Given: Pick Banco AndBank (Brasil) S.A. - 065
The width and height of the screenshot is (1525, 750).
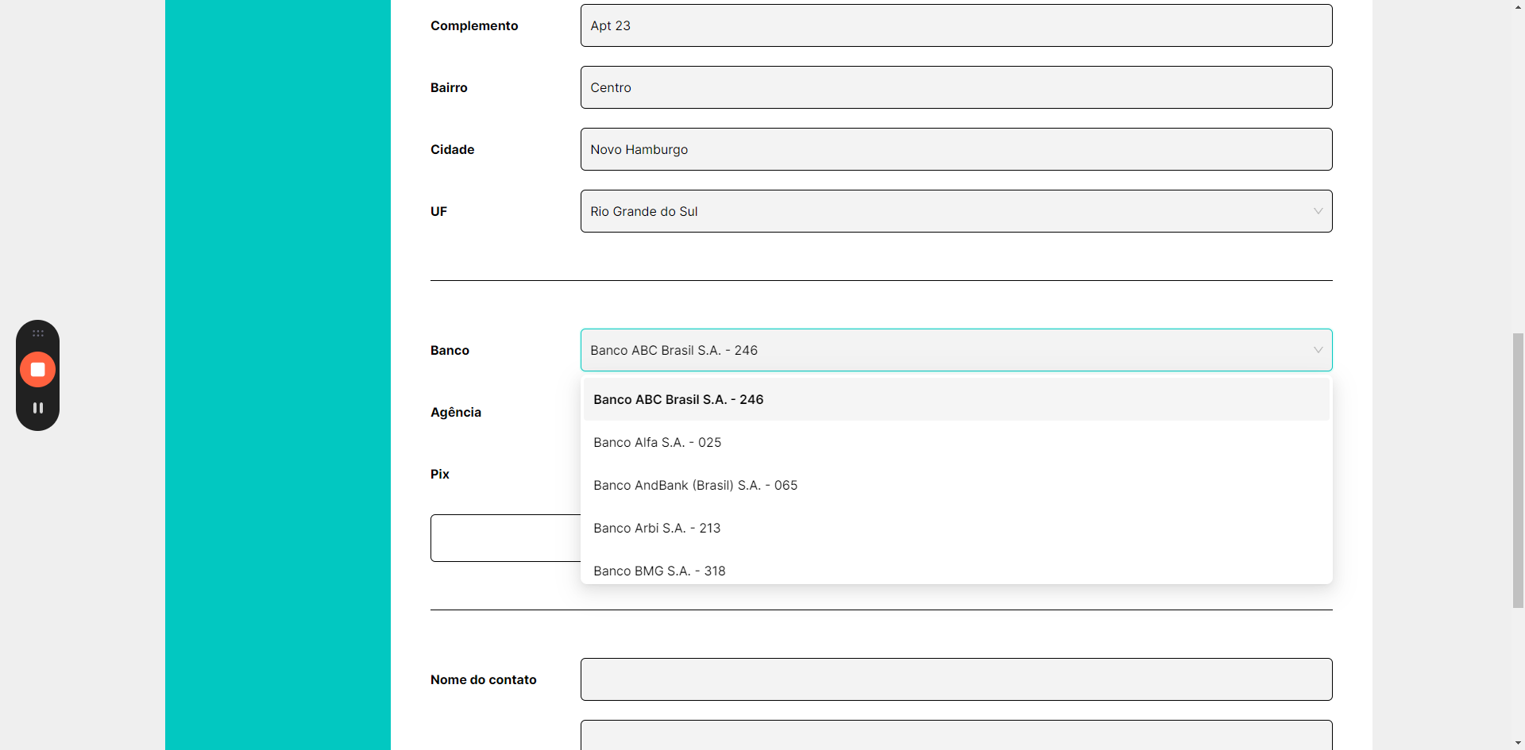Looking at the screenshot, I should (956, 485).
